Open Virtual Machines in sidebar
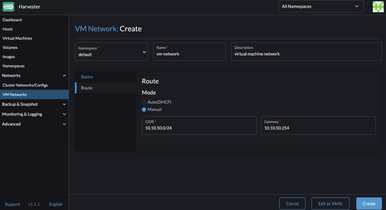 click(x=17, y=38)
